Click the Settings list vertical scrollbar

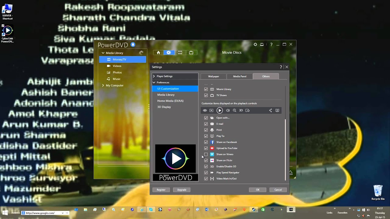pos(285,149)
